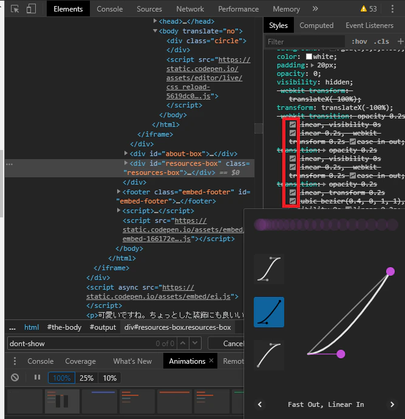
Task: Open the drawer Console tab
Action: (x=40, y=361)
